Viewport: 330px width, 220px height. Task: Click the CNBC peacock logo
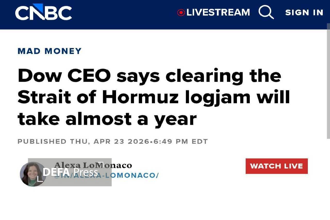click(x=43, y=12)
